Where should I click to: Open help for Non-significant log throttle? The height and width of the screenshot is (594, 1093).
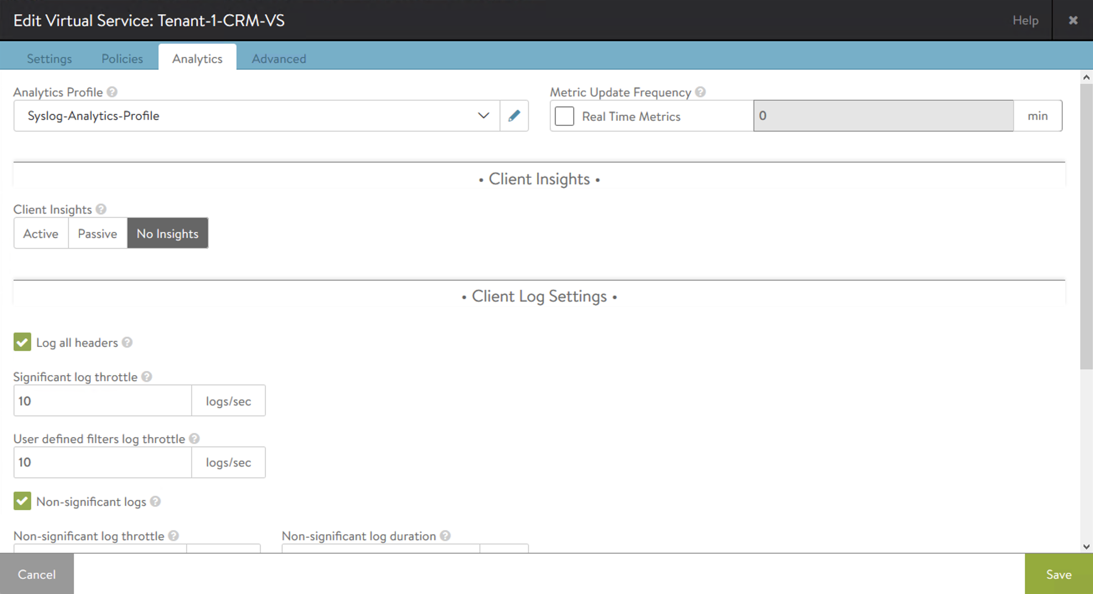coord(174,536)
